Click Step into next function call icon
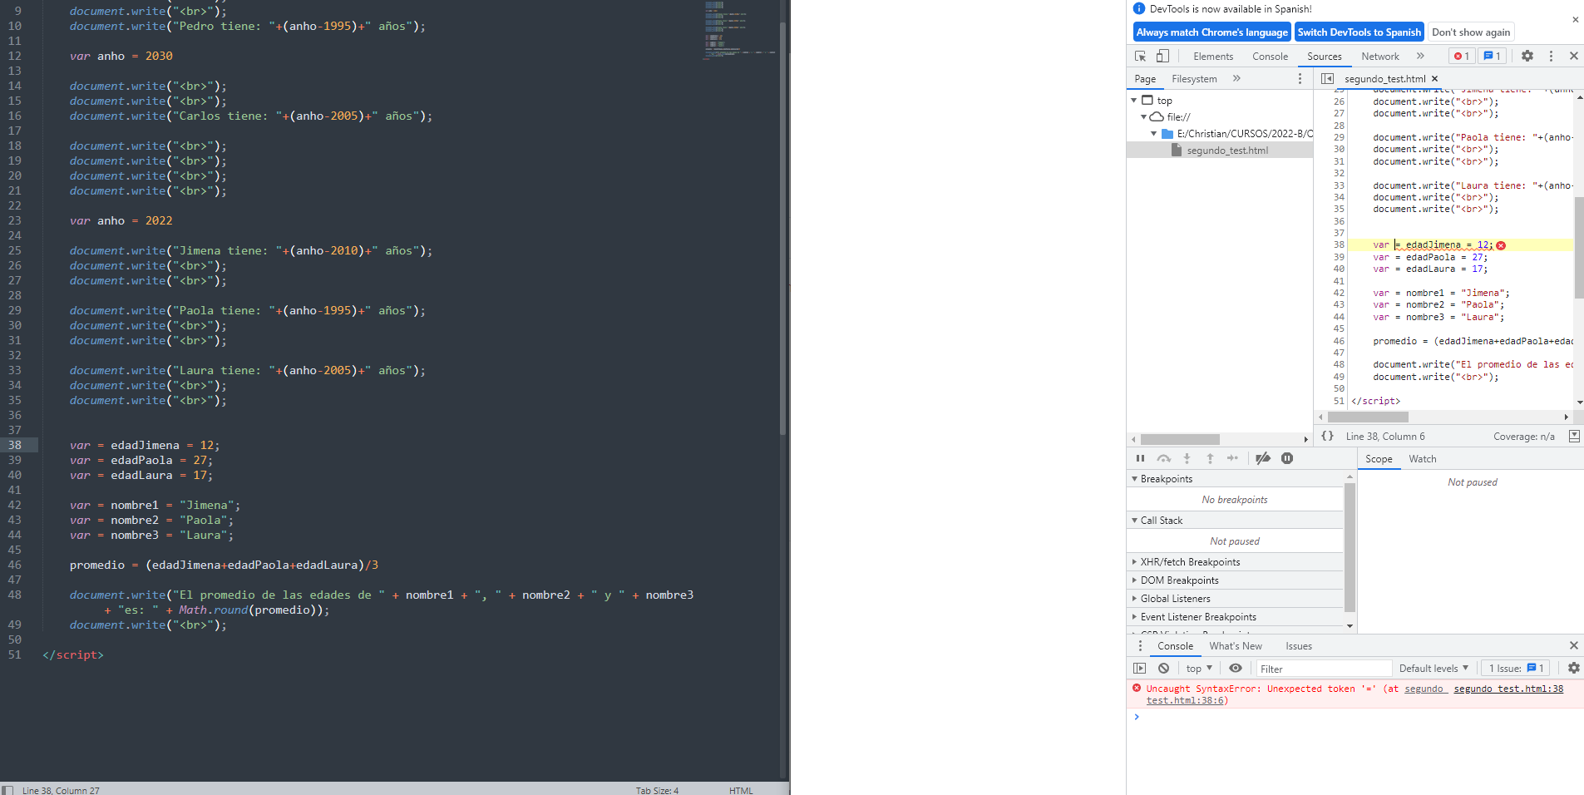The width and height of the screenshot is (1584, 795). click(1187, 458)
